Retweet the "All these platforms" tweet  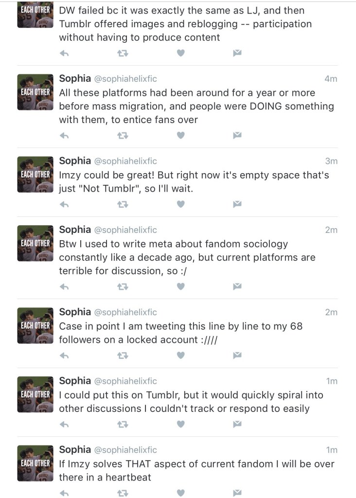tap(122, 135)
